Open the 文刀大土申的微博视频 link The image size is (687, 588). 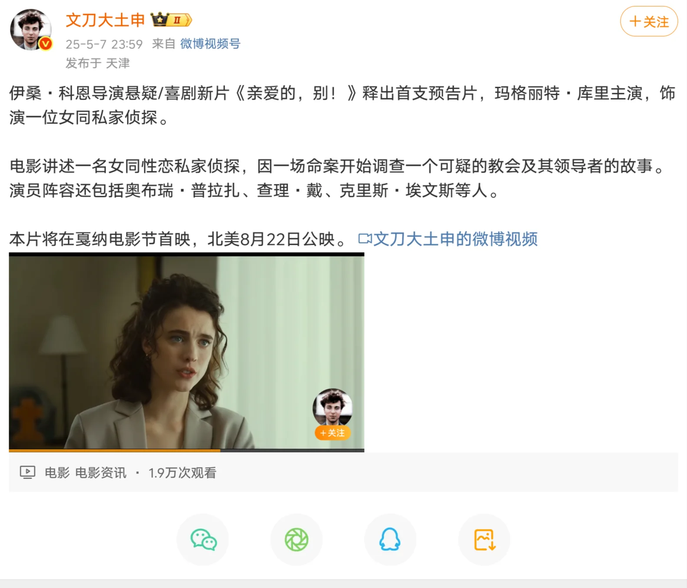455,239
